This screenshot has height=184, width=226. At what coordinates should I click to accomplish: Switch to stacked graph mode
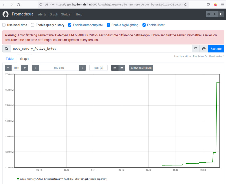(122, 68)
